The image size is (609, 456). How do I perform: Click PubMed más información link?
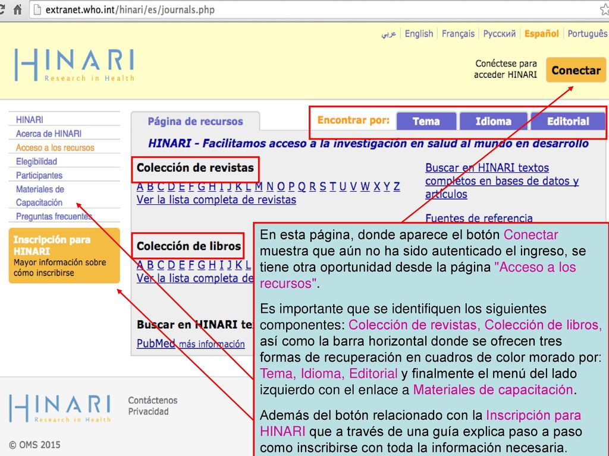click(x=212, y=344)
